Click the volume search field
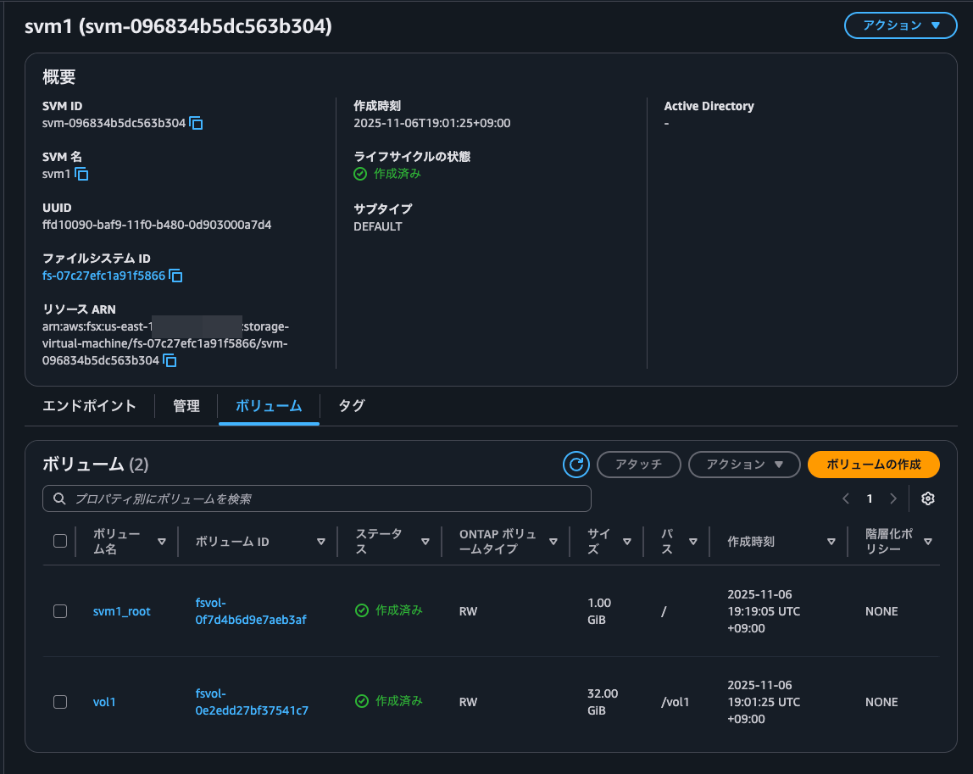 coord(317,499)
